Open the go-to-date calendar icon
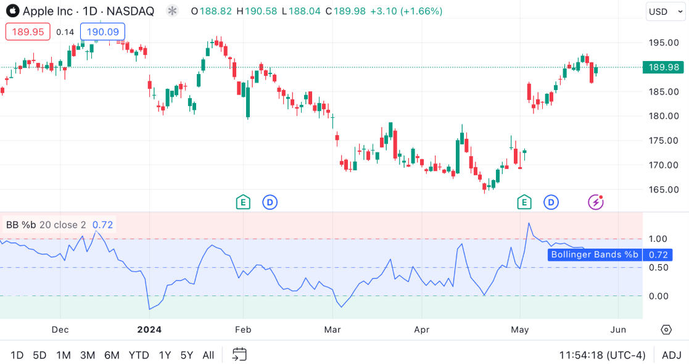 pos(239,354)
